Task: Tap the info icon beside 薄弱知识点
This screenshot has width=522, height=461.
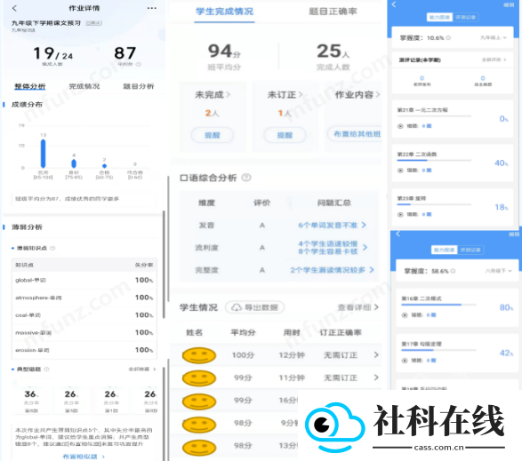Action: (x=52, y=248)
